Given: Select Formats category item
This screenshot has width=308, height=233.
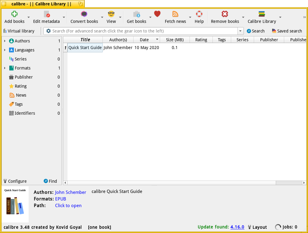Looking at the screenshot, I should click(23, 68).
